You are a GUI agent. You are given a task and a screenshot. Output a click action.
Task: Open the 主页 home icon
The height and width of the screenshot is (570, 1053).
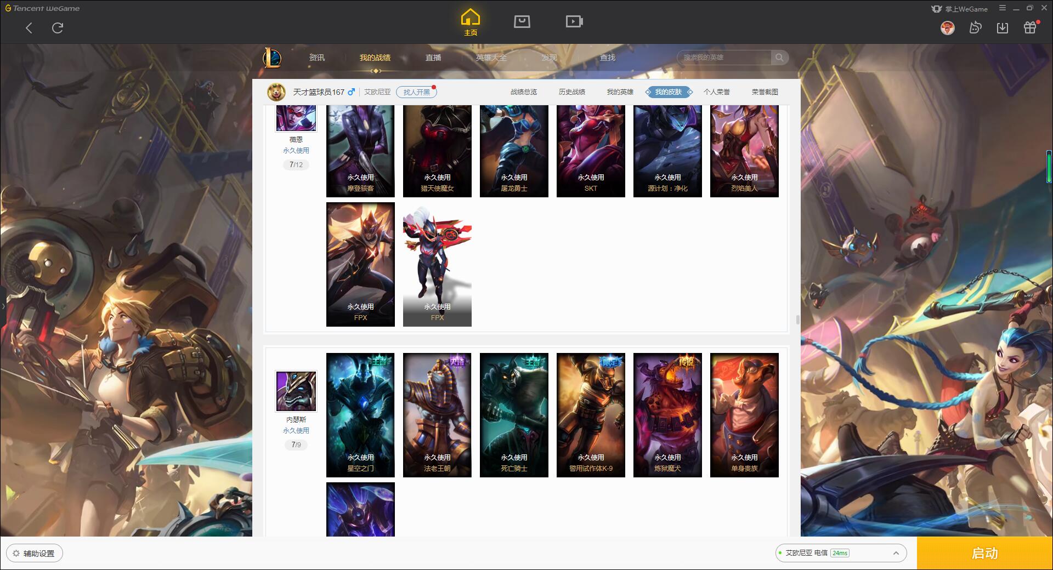pyautogui.click(x=471, y=22)
